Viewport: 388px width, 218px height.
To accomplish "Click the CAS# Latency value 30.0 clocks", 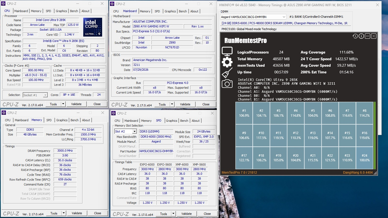I will tap(65, 160).
